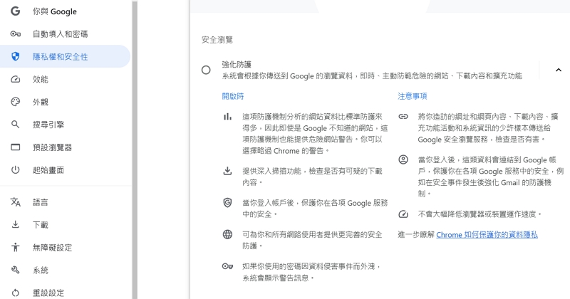
Task: Go to 外觀 settings
Action: [x=66, y=102]
